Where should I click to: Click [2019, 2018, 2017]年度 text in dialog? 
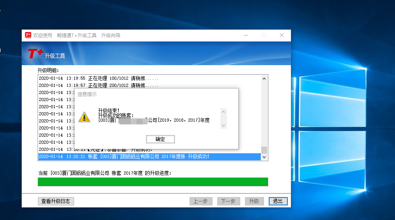tap(184, 120)
